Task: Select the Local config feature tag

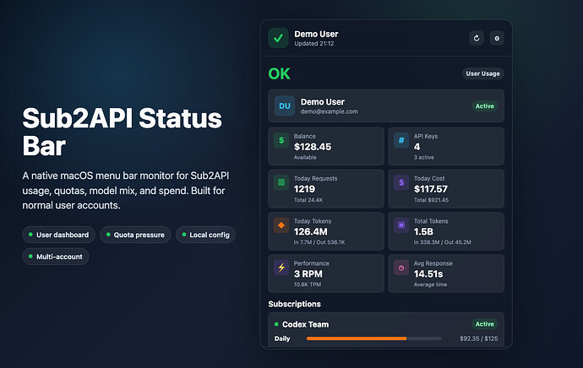Action: [205, 235]
